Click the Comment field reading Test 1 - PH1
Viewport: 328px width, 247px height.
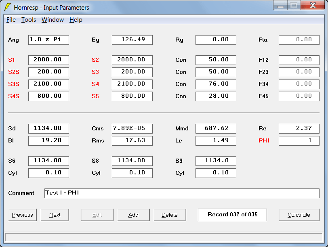pos(182,193)
